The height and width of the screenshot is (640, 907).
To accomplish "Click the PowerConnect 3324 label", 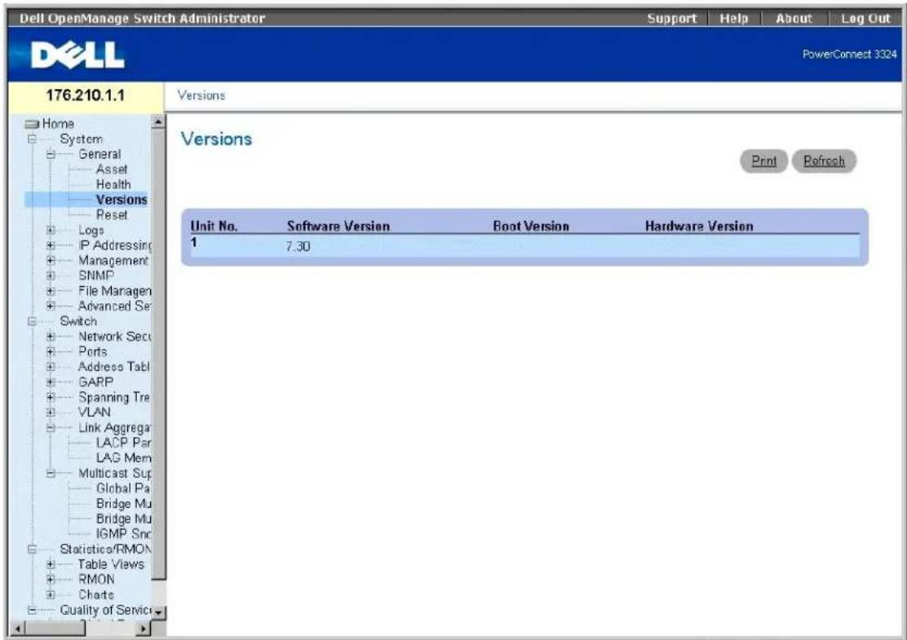I will point(849,55).
